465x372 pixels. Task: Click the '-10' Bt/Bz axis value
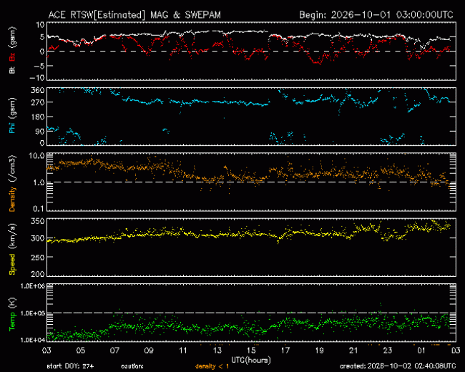tap(36, 78)
